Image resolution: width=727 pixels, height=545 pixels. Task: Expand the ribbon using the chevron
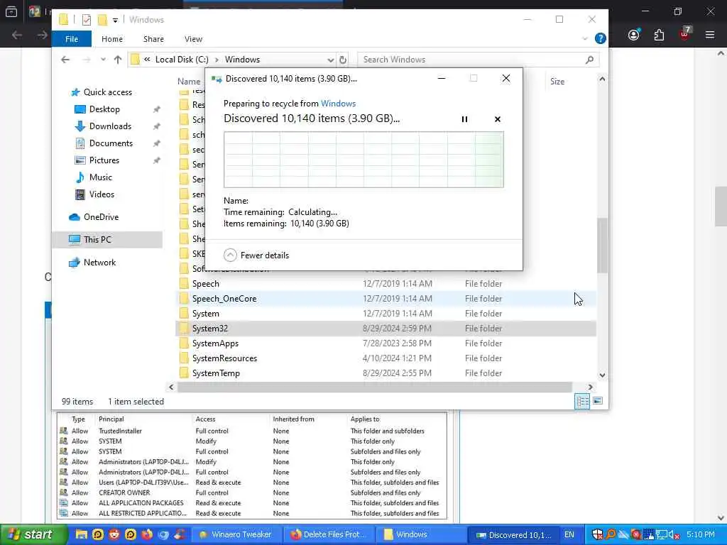pos(585,38)
